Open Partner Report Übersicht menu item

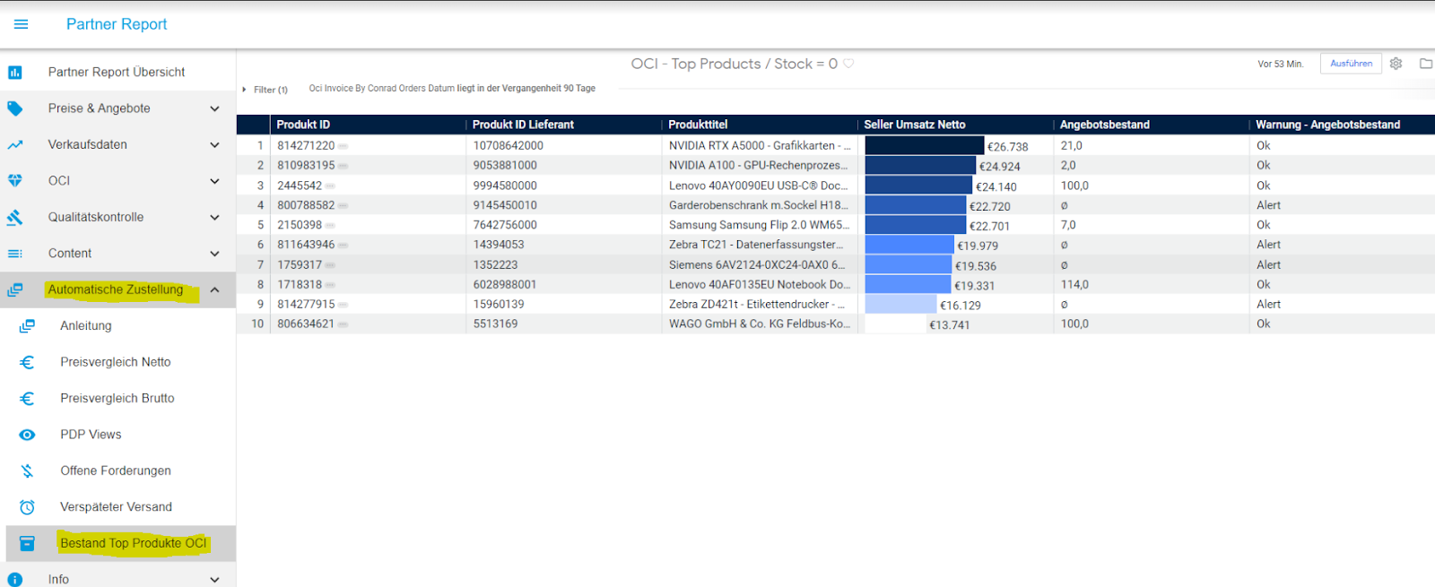(x=117, y=72)
